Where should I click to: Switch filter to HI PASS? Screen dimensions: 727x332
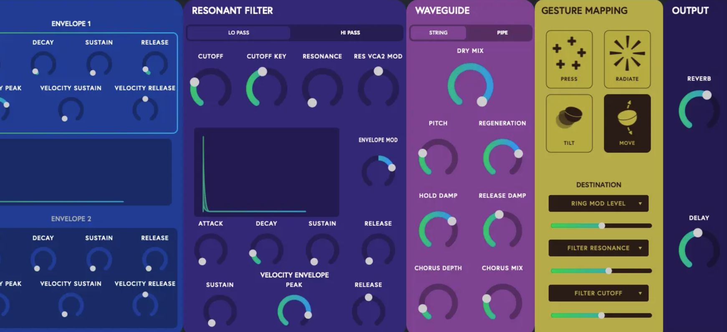350,32
